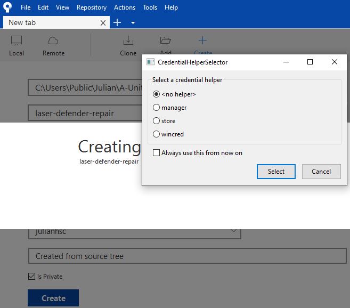Open the View menu
350x308 pixels.
[x=62, y=7]
